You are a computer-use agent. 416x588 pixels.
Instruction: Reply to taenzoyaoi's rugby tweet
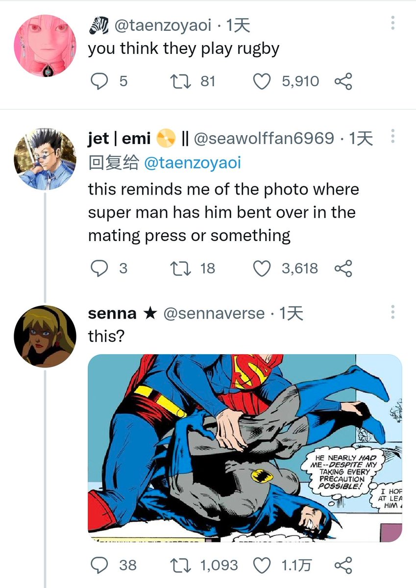(99, 81)
